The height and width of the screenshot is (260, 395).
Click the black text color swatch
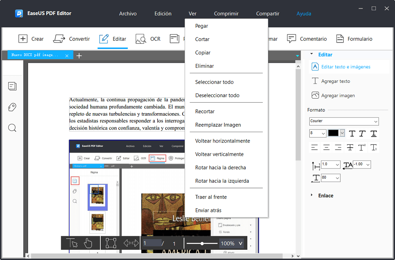click(x=333, y=133)
